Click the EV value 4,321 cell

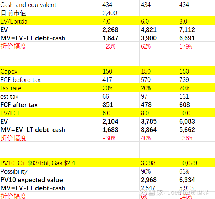[159, 30]
